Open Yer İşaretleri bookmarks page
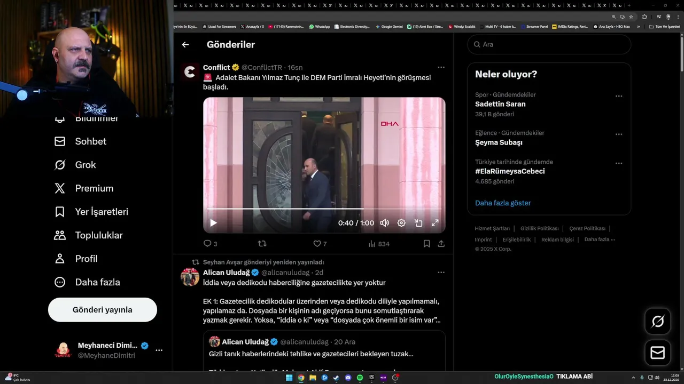Screen dimensions: 684x384 click(x=91, y=212)
